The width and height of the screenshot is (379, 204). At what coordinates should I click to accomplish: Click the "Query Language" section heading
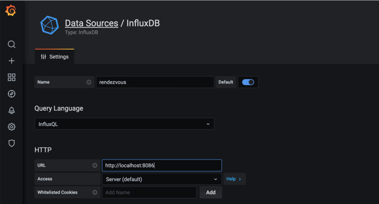59,108
